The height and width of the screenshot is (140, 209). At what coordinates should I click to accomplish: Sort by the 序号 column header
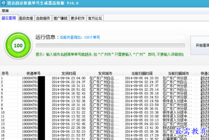pos(9,73)
